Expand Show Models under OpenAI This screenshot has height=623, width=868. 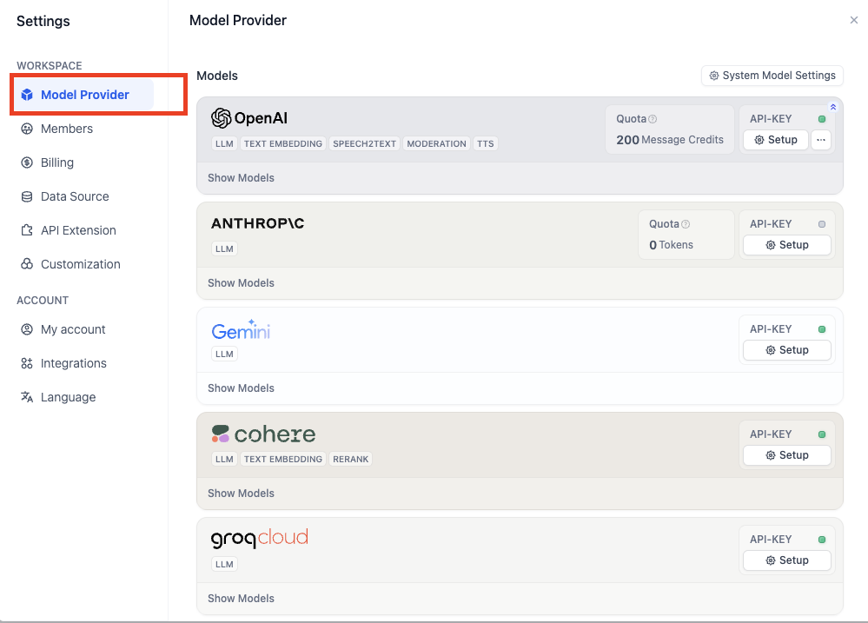tap(241, 178)
